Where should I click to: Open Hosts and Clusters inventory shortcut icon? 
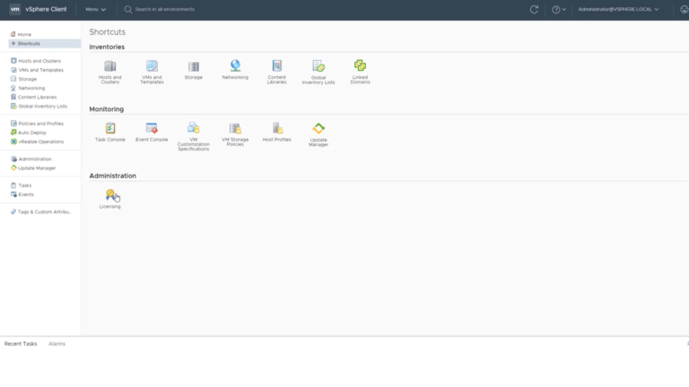tap(109, 66)
